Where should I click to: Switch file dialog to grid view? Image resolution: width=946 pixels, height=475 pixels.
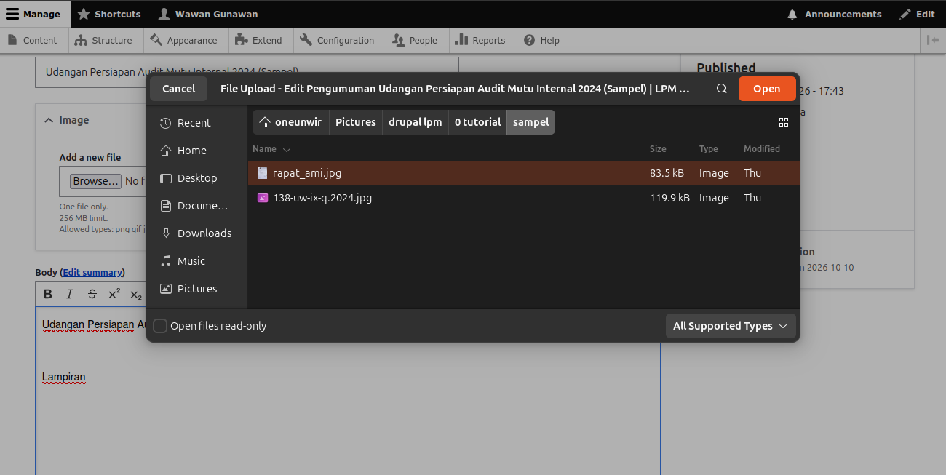tap(784, 122)
